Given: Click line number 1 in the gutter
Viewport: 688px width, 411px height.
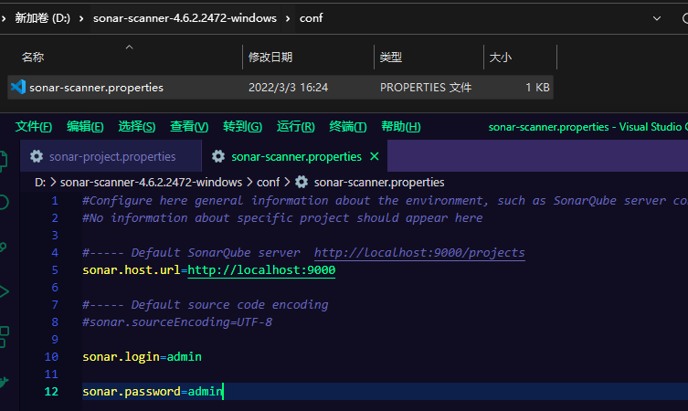Looking at the screenshot, I should pyautogui.click(x=55, y=201).
